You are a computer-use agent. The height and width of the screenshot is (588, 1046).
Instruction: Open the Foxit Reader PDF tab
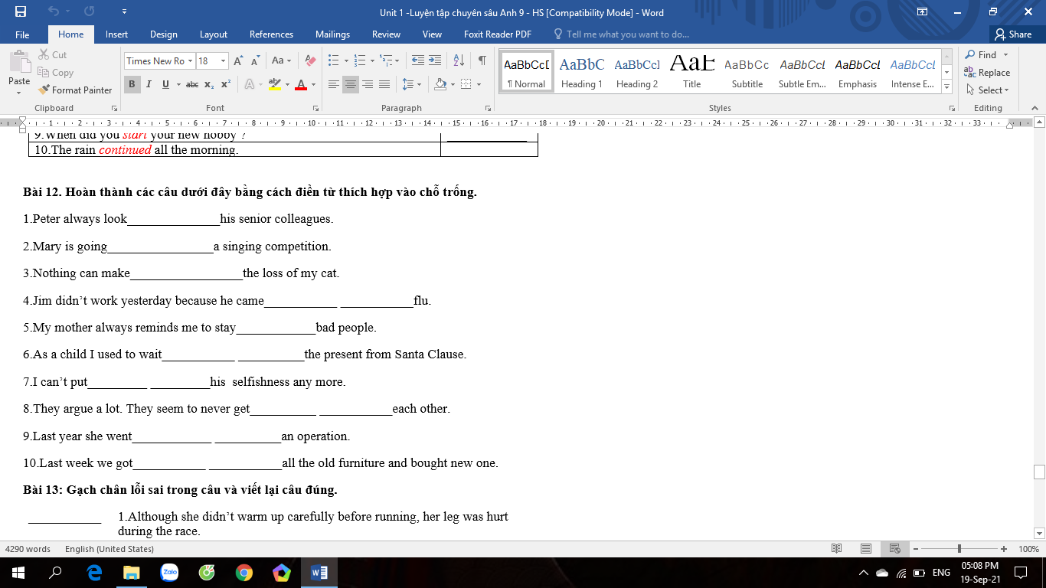[498, 34]
